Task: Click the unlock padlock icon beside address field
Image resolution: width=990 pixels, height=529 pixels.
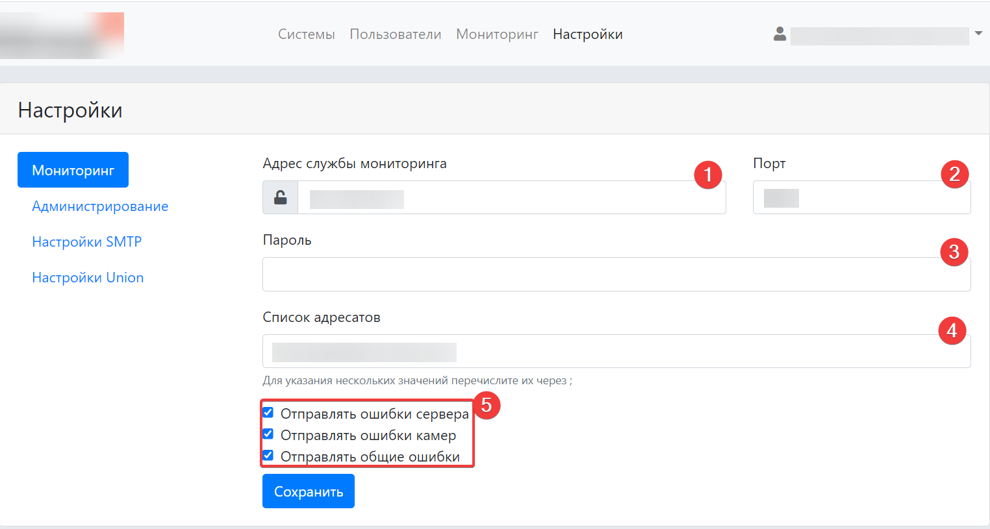Action: (280, 197)
